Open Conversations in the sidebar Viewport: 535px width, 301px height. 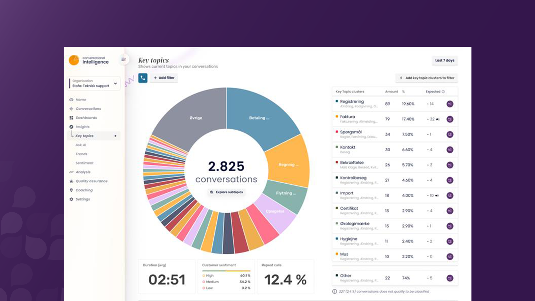click(88, 109)
